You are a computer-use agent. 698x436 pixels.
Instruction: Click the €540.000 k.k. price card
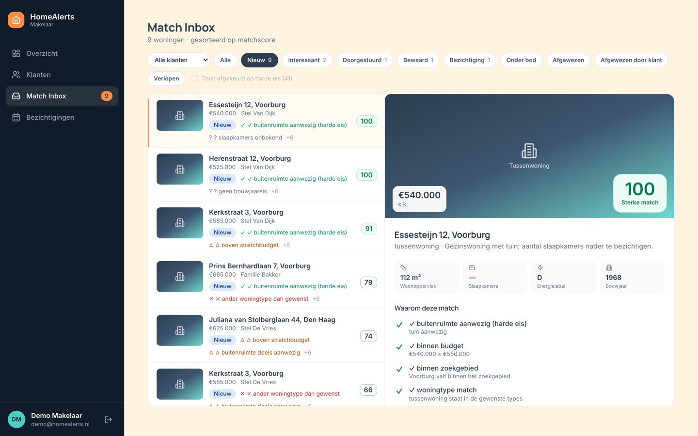coord(419,199)
